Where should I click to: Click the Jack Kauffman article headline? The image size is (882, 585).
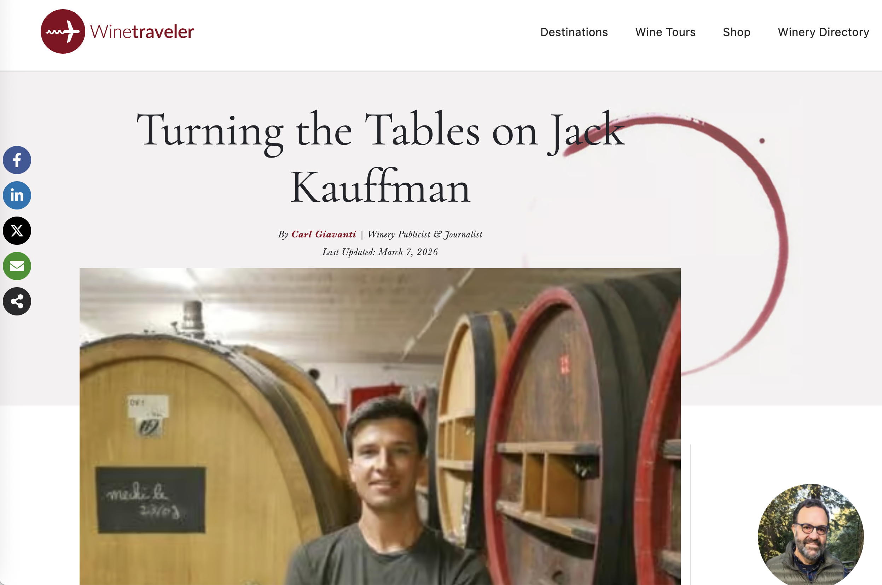pyautogui.click(x=381, y=158)
